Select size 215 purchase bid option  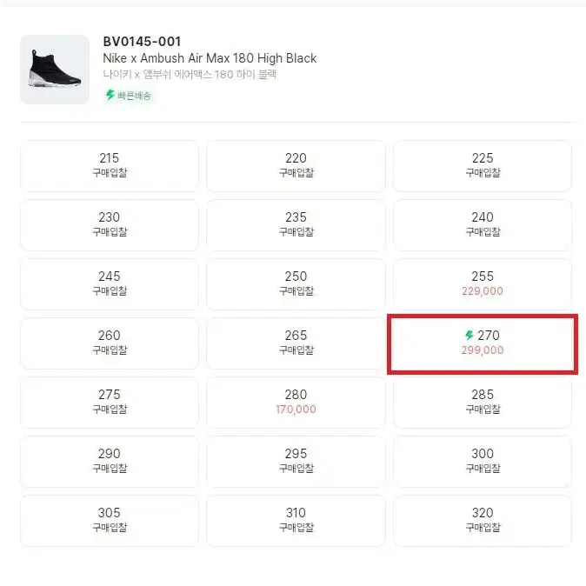click(110, 166)
